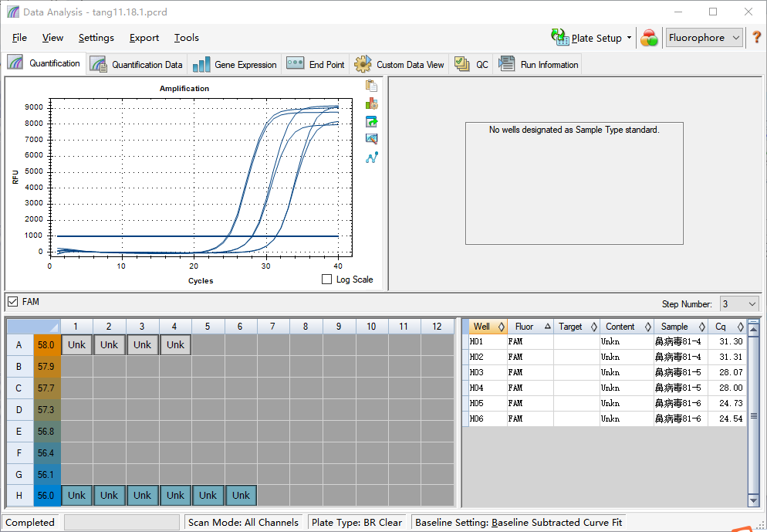Sort table by Fluor column header
Image resolution: width=767 pixels, height=532 pixels.
(530, 327)
